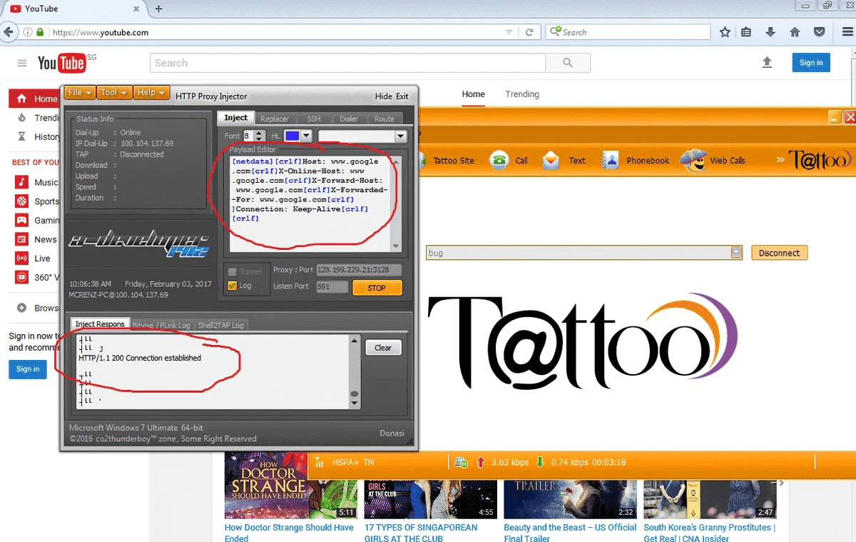
Task: Open the Firefox downloads arrow
Action: tap(770, 32)
